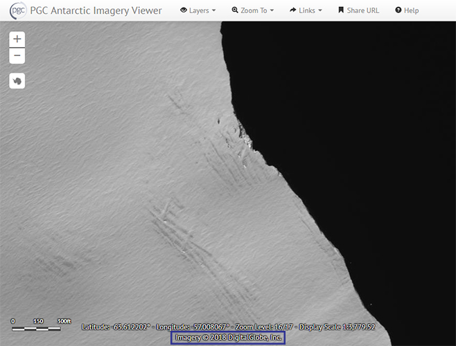Click the question mark Help icon

[398, 10]
